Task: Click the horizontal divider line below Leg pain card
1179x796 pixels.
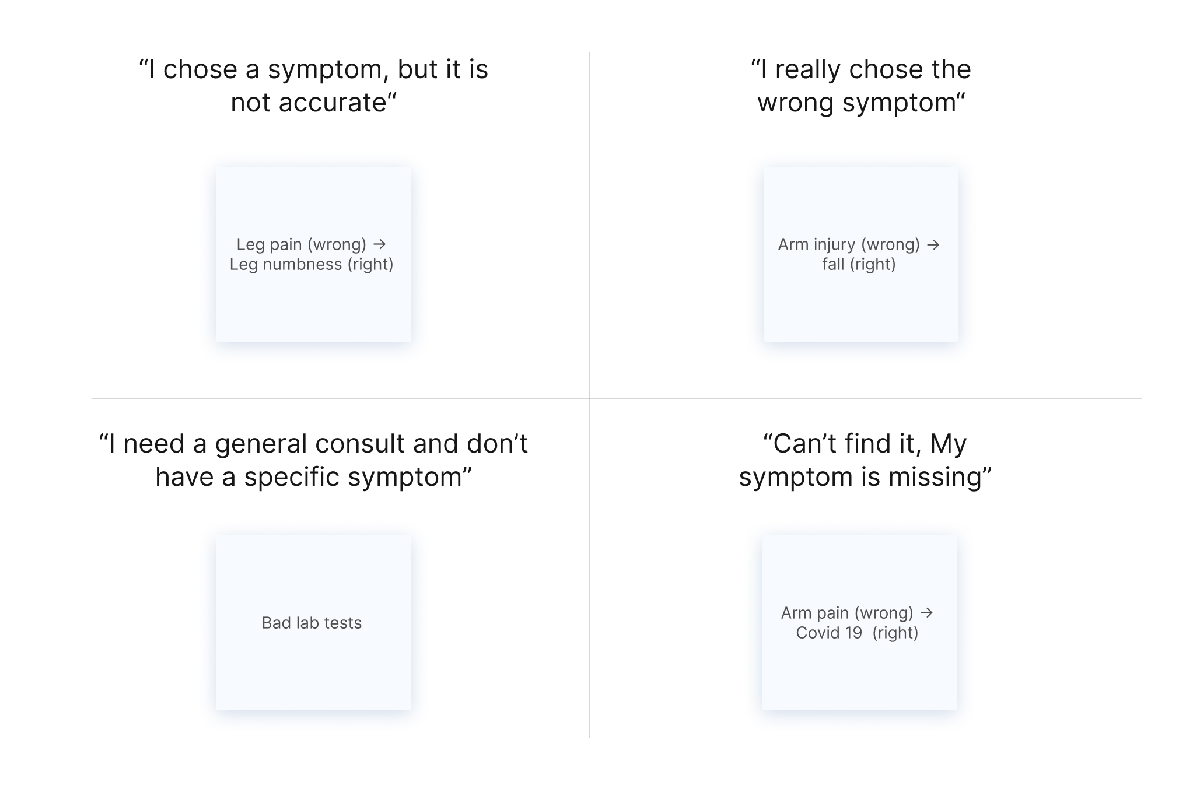Action: point(313,398)
